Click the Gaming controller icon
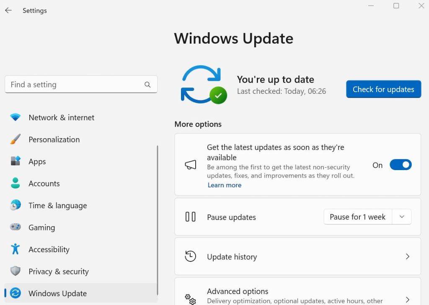This screenshot has height=305, width=429. pos(16,227)
